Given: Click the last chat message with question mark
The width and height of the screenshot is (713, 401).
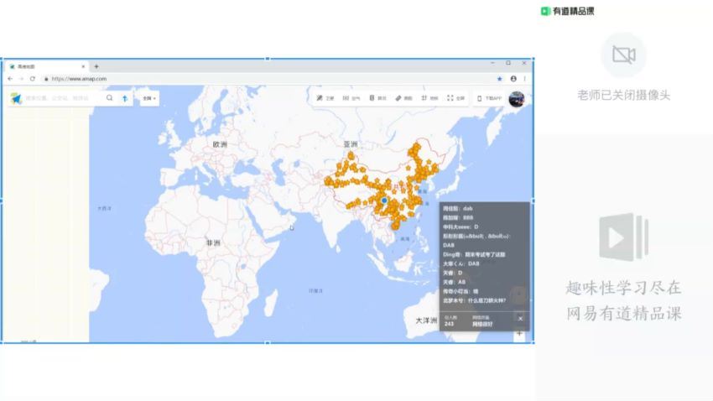Looking at the screenshot, I should pyautogui.click(x=475, y=300).
